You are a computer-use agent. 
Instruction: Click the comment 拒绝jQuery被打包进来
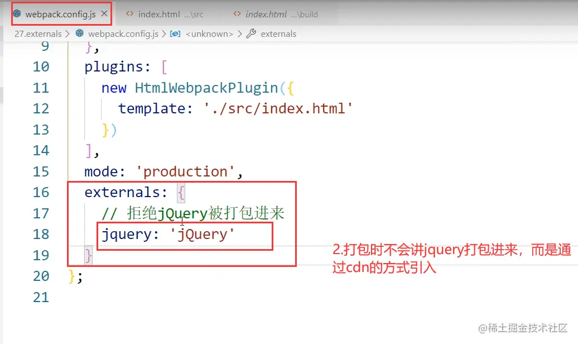[x=193, y=213]
